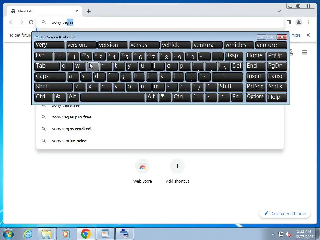Tap the Insert key
This screenshot has width=320, height=240.
pyautogui.click(x=256, y=77)
